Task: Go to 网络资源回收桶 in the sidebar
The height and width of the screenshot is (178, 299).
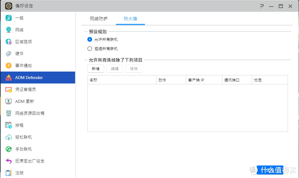Action: (x=38, y=113)
